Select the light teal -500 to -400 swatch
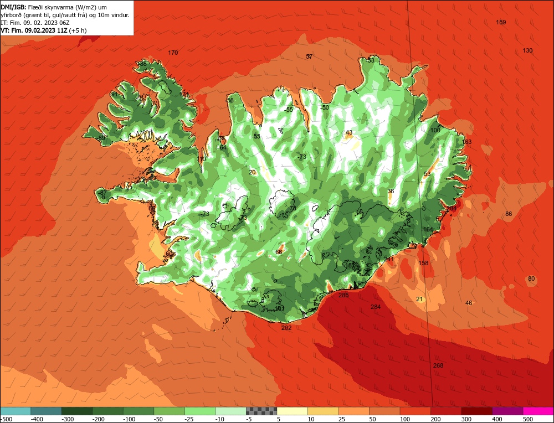Screen dimensions: 554x423 pyautogui.click(x=16, y=411)
